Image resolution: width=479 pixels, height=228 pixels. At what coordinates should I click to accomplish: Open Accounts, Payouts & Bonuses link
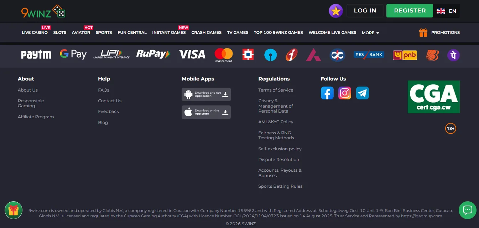(280, 173)
